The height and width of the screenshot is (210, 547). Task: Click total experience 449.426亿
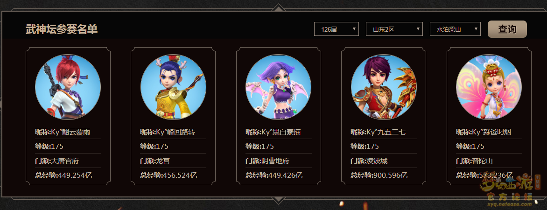coord(285,175)
